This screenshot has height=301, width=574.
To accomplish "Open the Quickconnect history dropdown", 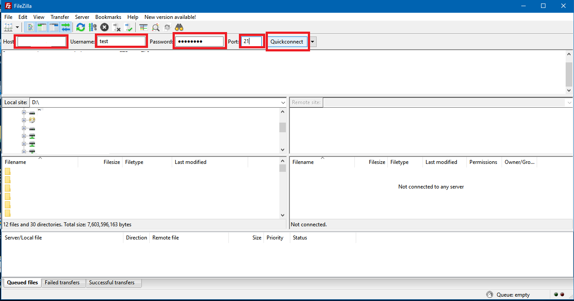I will (313, 42).
